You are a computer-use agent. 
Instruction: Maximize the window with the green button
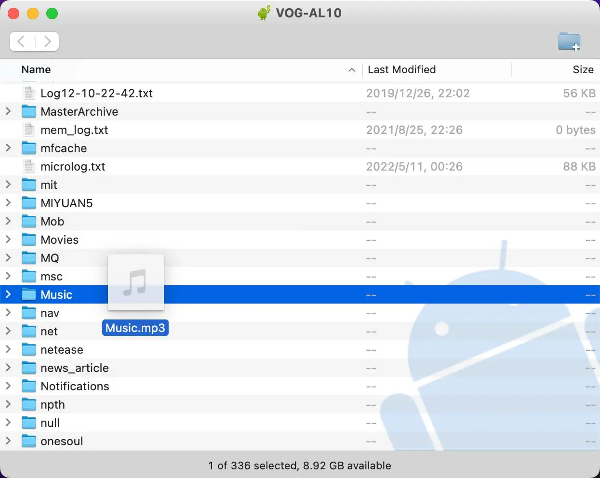pos(52,13)
